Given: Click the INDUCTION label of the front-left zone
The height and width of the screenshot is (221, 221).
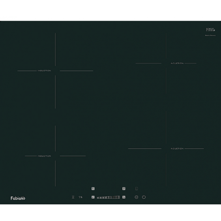Looking at the screenshot, I should click(x=45, y=156).
